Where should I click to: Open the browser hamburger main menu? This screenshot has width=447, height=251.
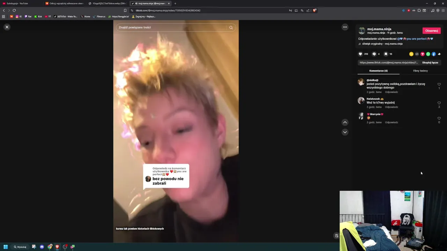(443, 10)
